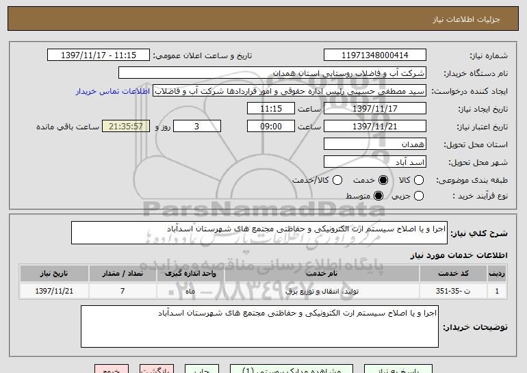
Task: Click the تاریخ نیاز column header
Action: pyautogui.click(x=54, y=274)
